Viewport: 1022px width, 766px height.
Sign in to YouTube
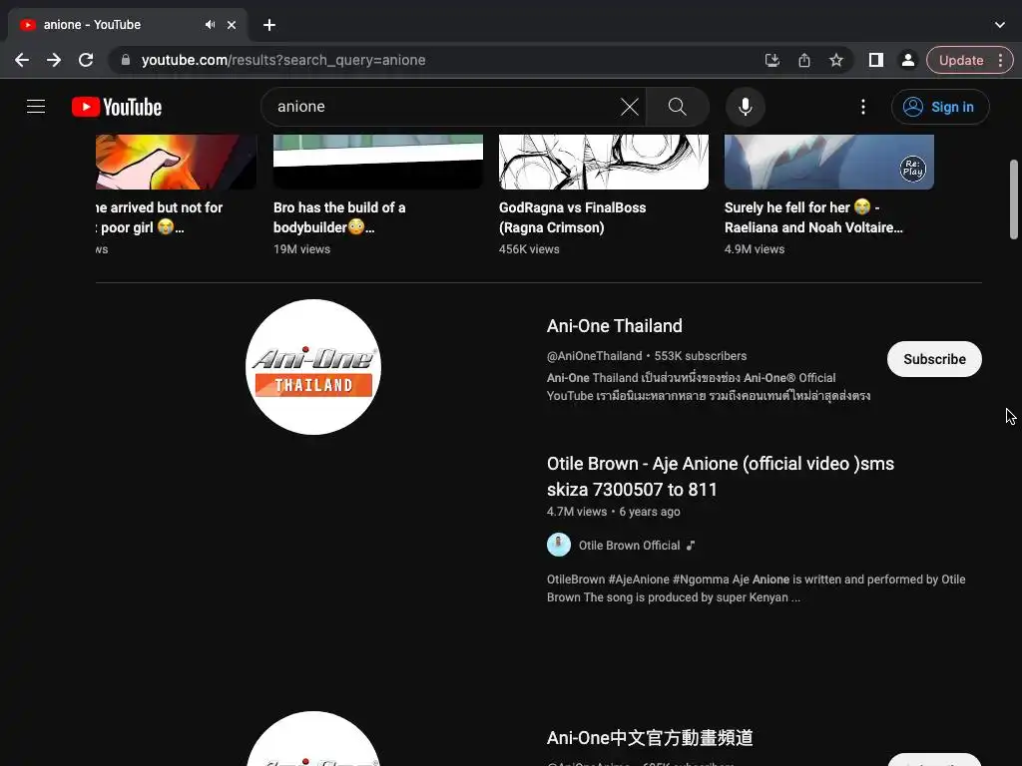(940, 107)
